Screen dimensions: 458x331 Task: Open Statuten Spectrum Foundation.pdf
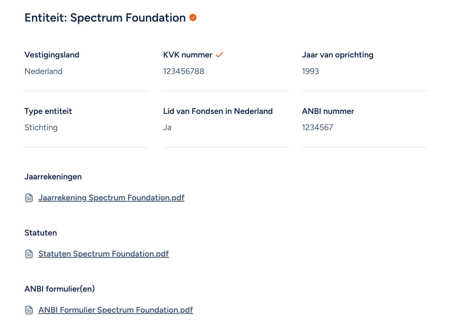point(104,254)
